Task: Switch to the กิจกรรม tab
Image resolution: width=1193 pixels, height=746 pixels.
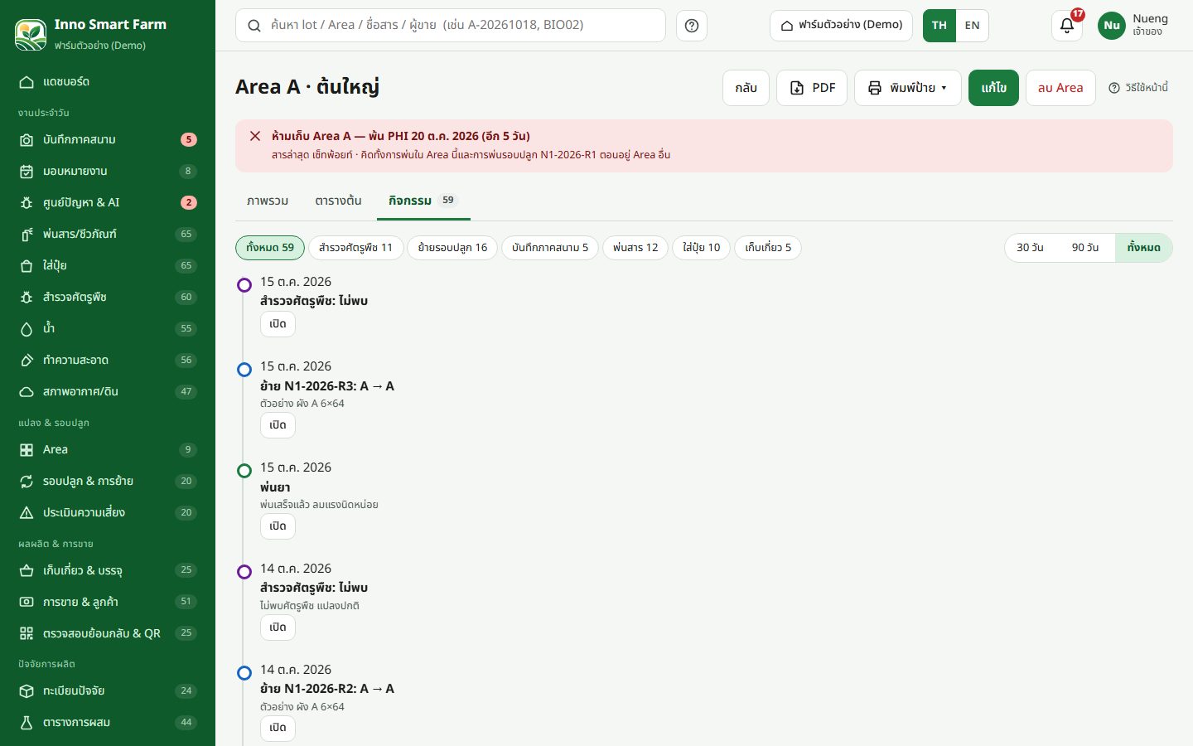Action: point(423,201)
